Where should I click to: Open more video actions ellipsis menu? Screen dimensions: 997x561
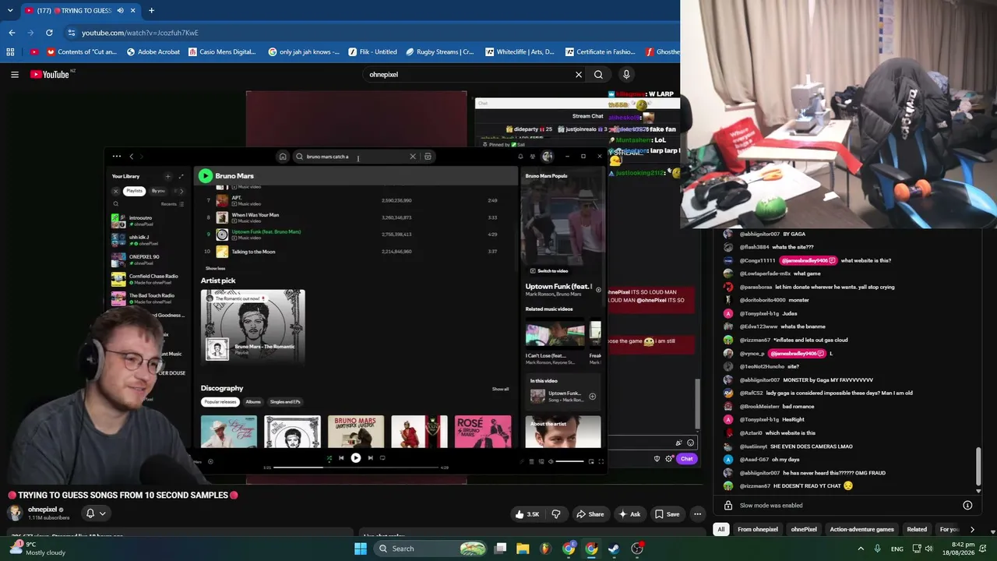pyautogui.click(x=698, y=514)
